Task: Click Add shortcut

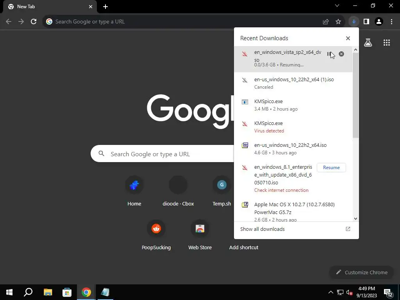Action: click(x=244, y=247)
